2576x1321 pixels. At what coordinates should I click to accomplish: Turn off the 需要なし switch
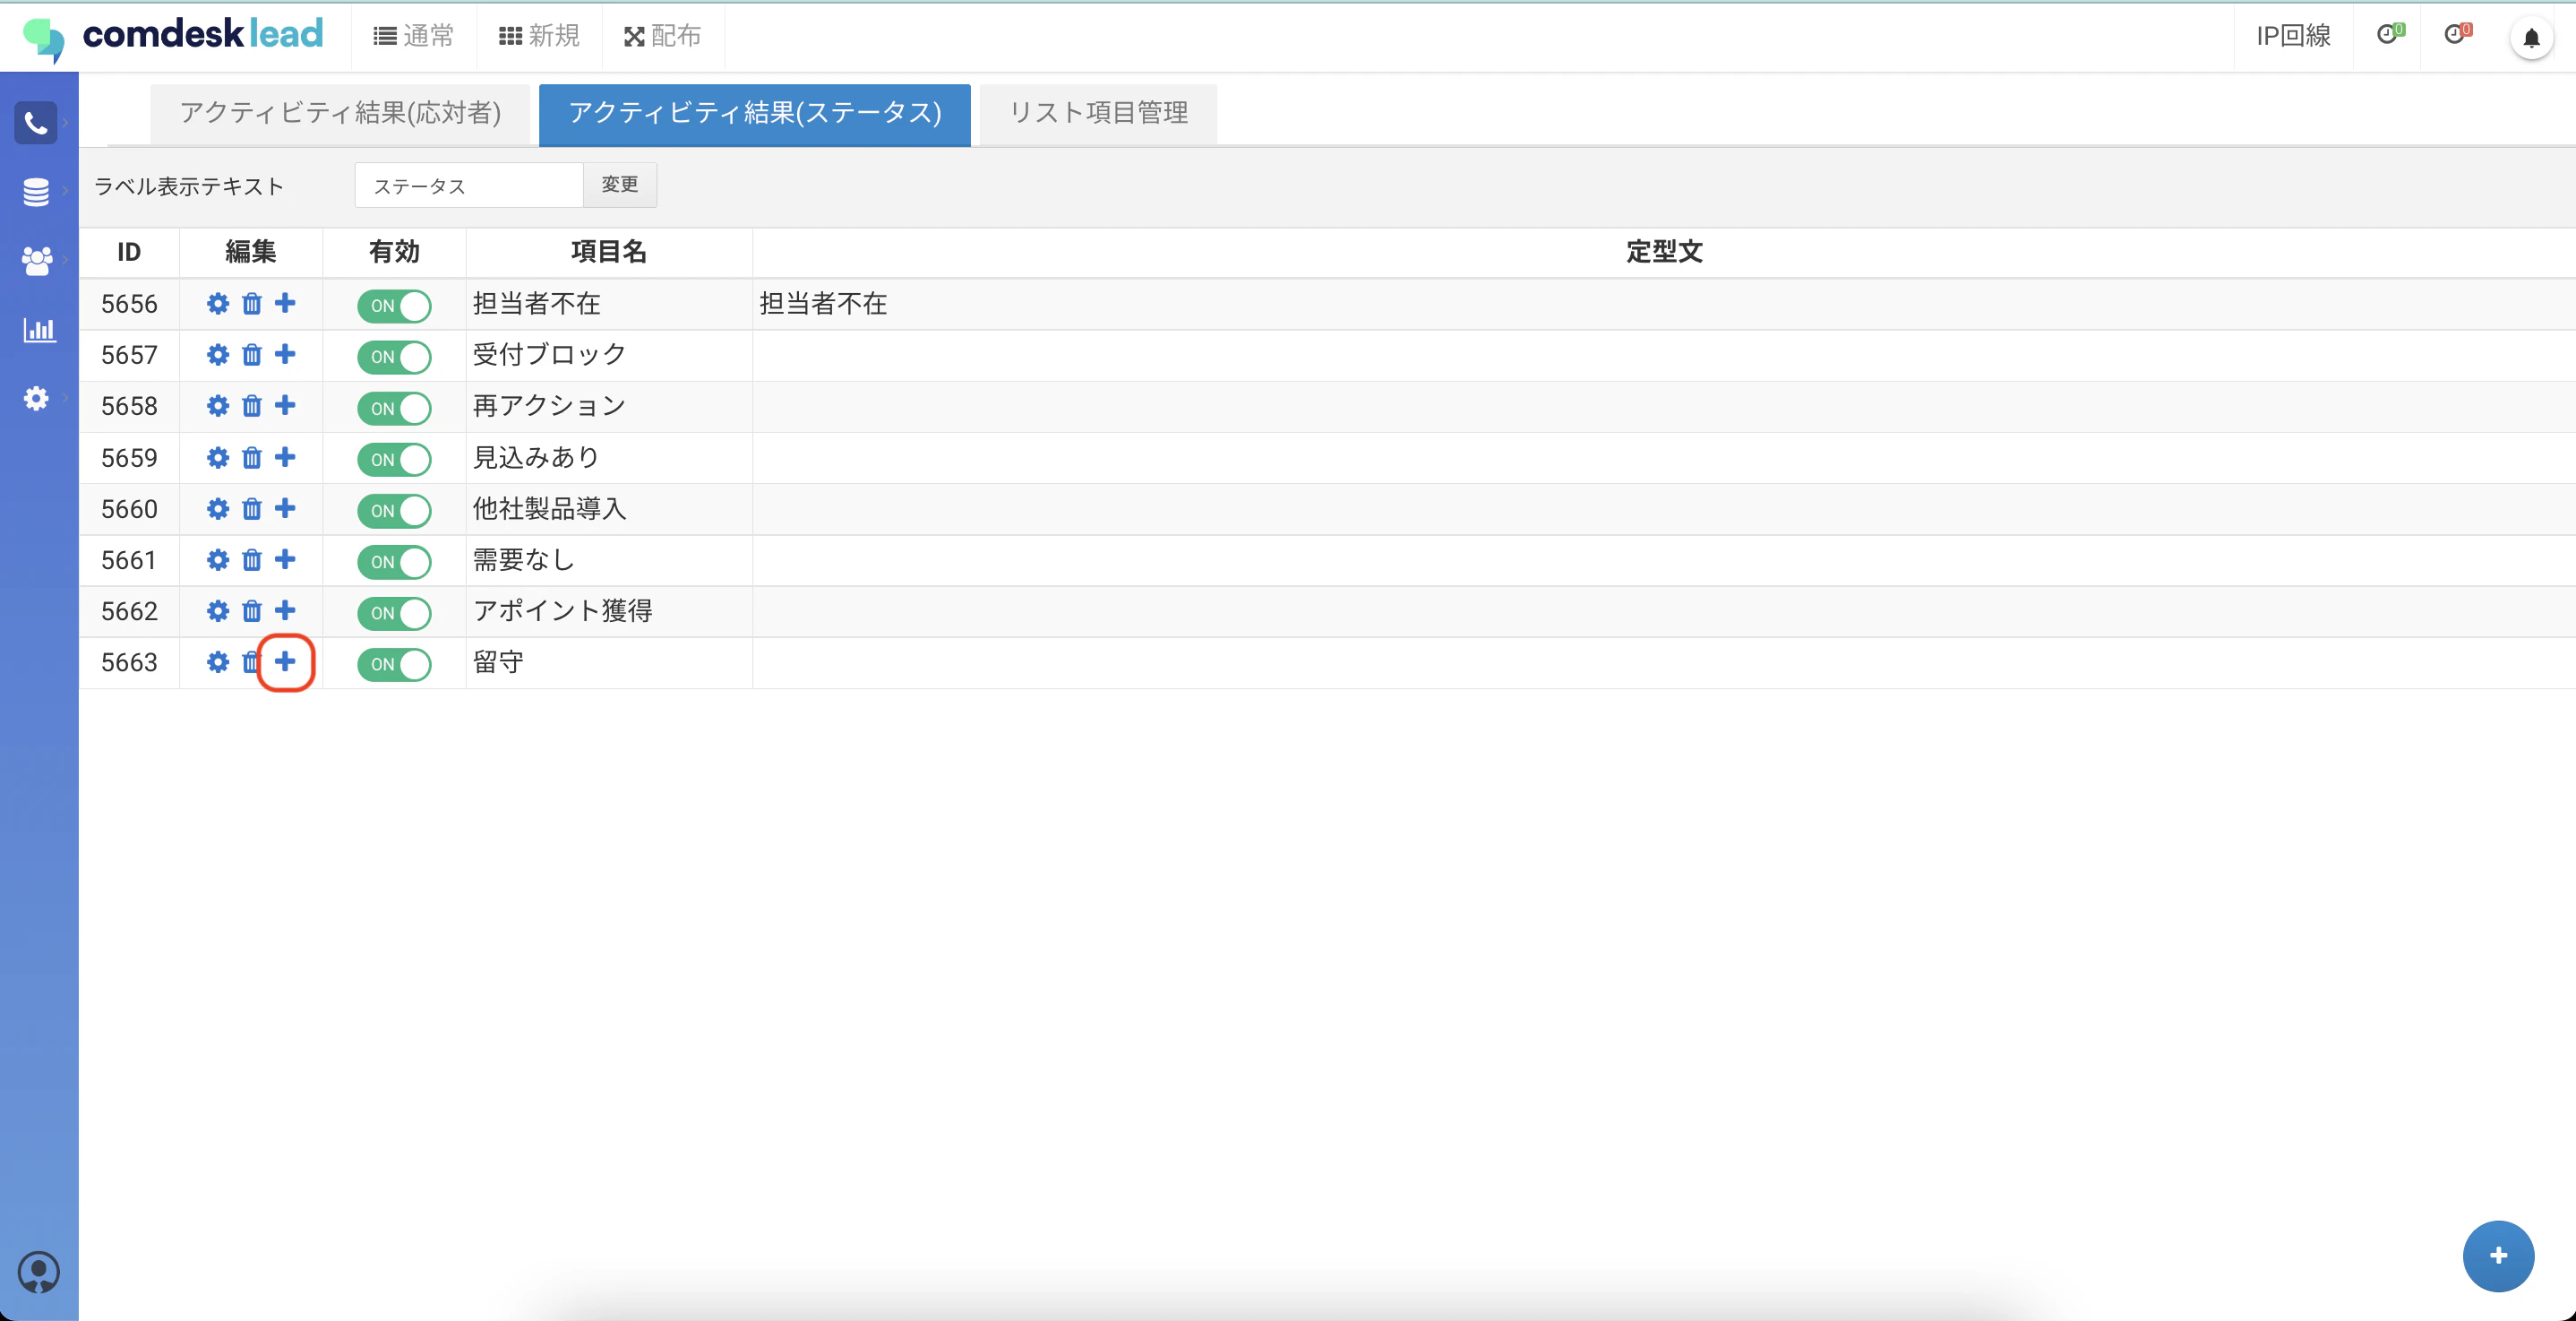pos(394,561)
